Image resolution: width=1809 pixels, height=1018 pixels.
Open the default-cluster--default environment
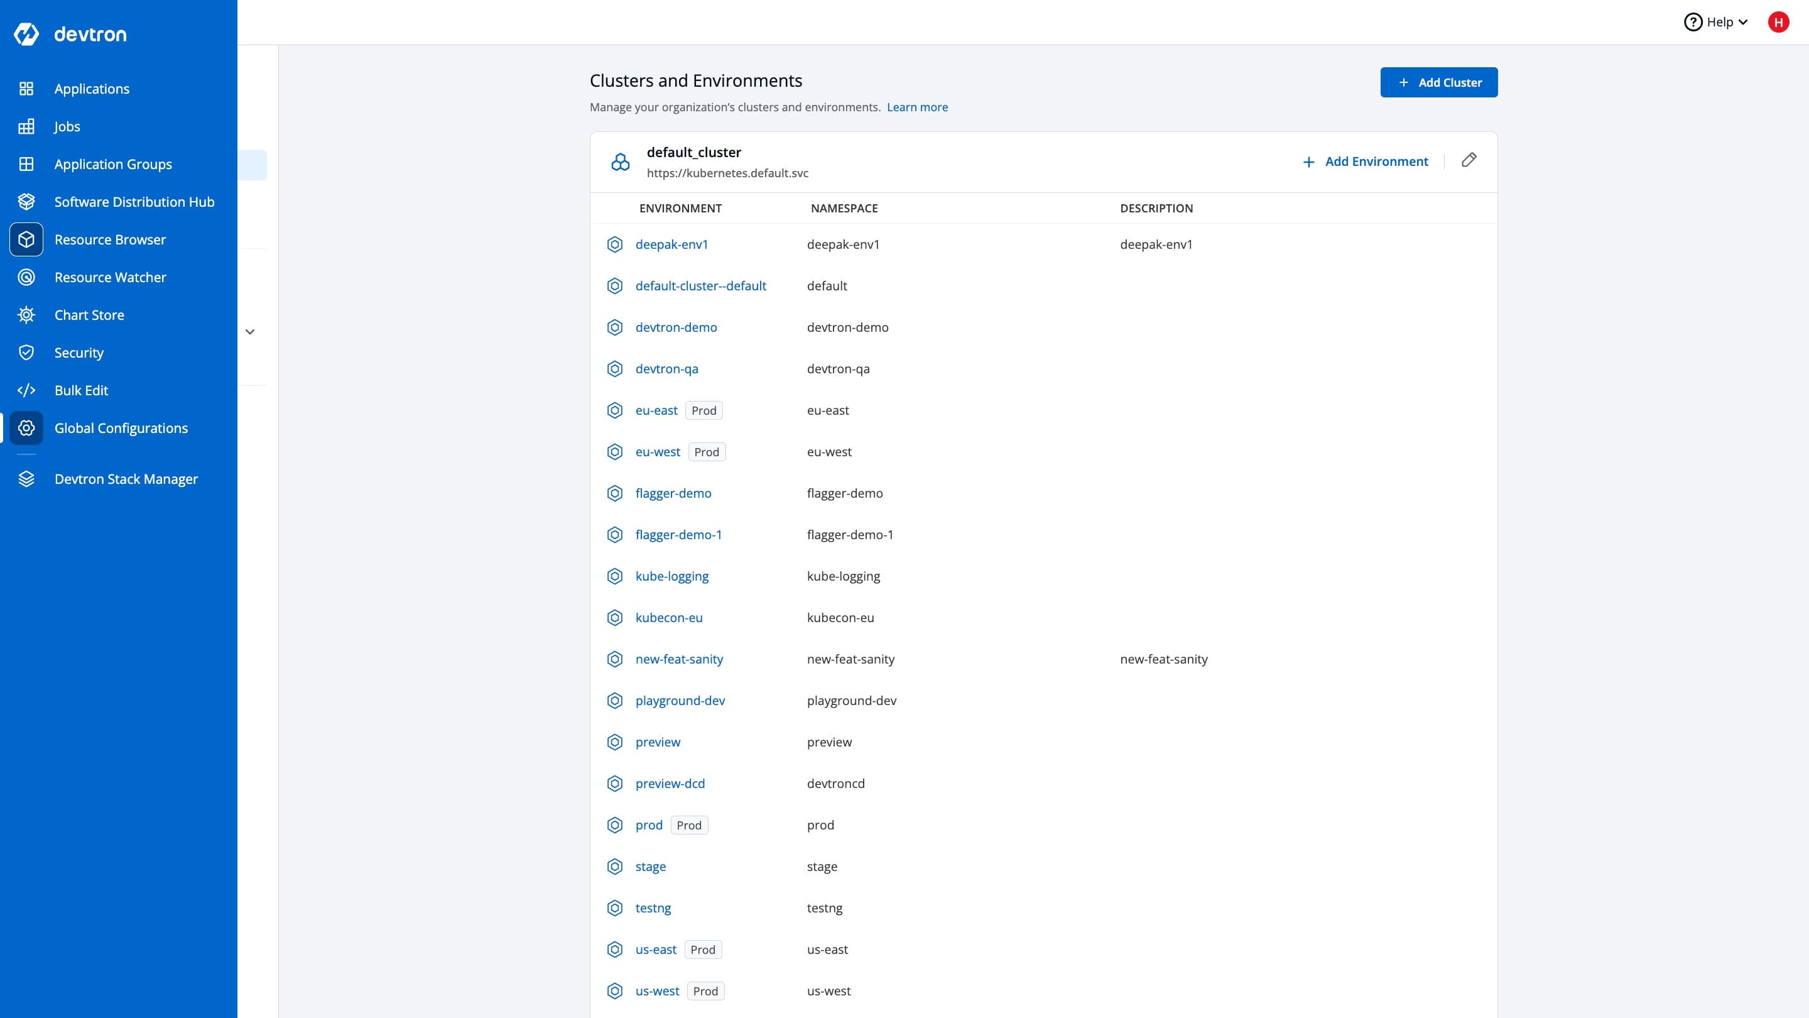point(700,286)
